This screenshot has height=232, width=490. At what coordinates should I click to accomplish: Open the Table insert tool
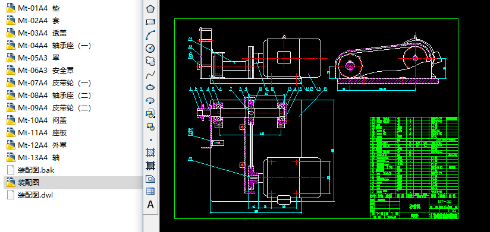tap(150, 192)
